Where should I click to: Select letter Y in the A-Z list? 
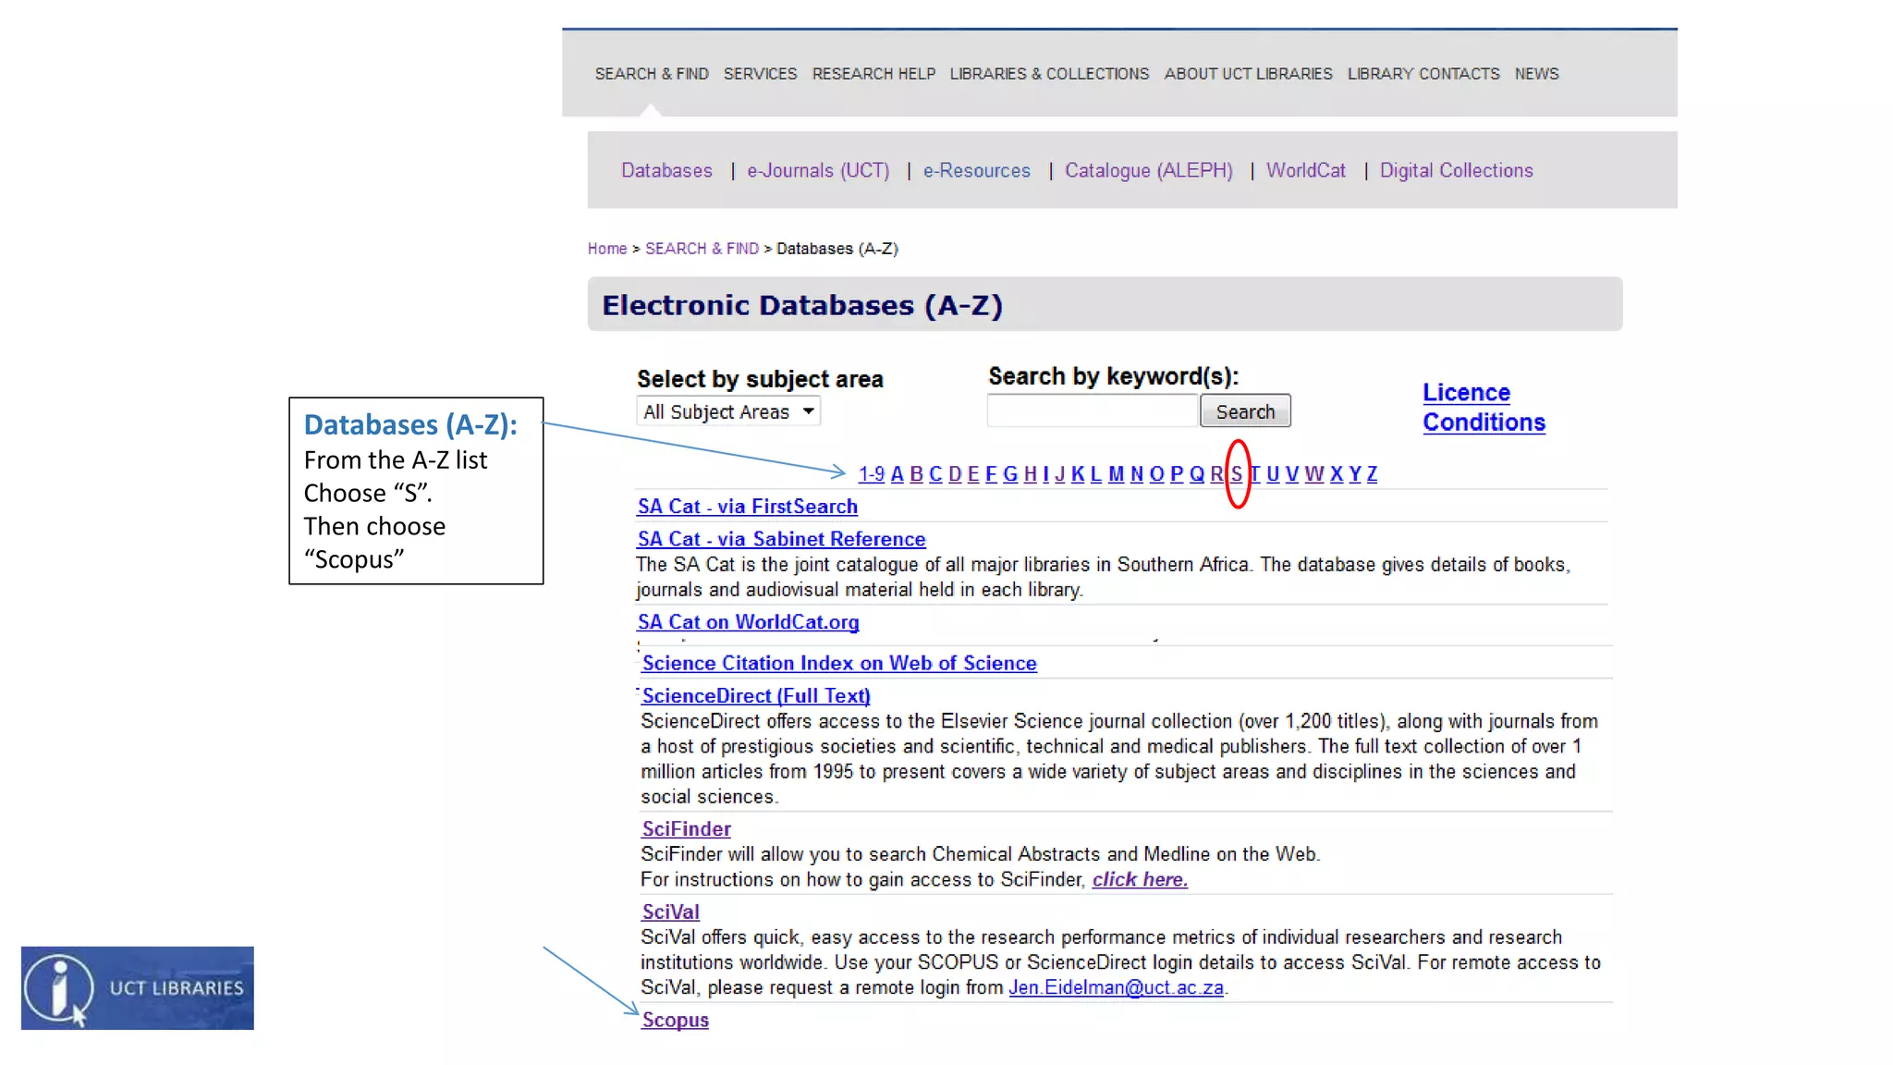click(x=1355, y=473)
